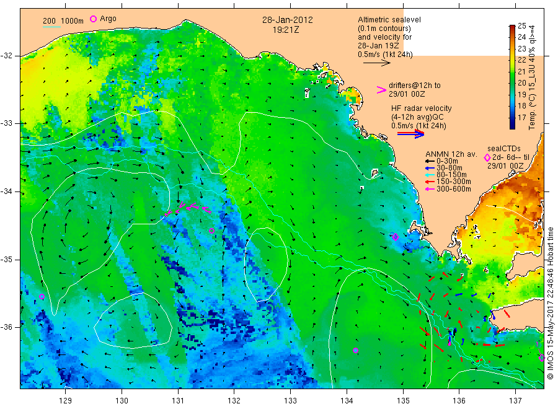Click the cyan 80-150m ANMN arrow
558x409 pixels.
pyautogui.click(x=430, y=175)
